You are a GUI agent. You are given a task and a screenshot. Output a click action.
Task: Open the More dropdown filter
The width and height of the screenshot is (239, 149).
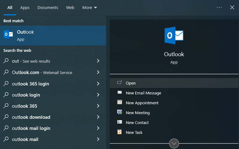(x=90, y=8)
